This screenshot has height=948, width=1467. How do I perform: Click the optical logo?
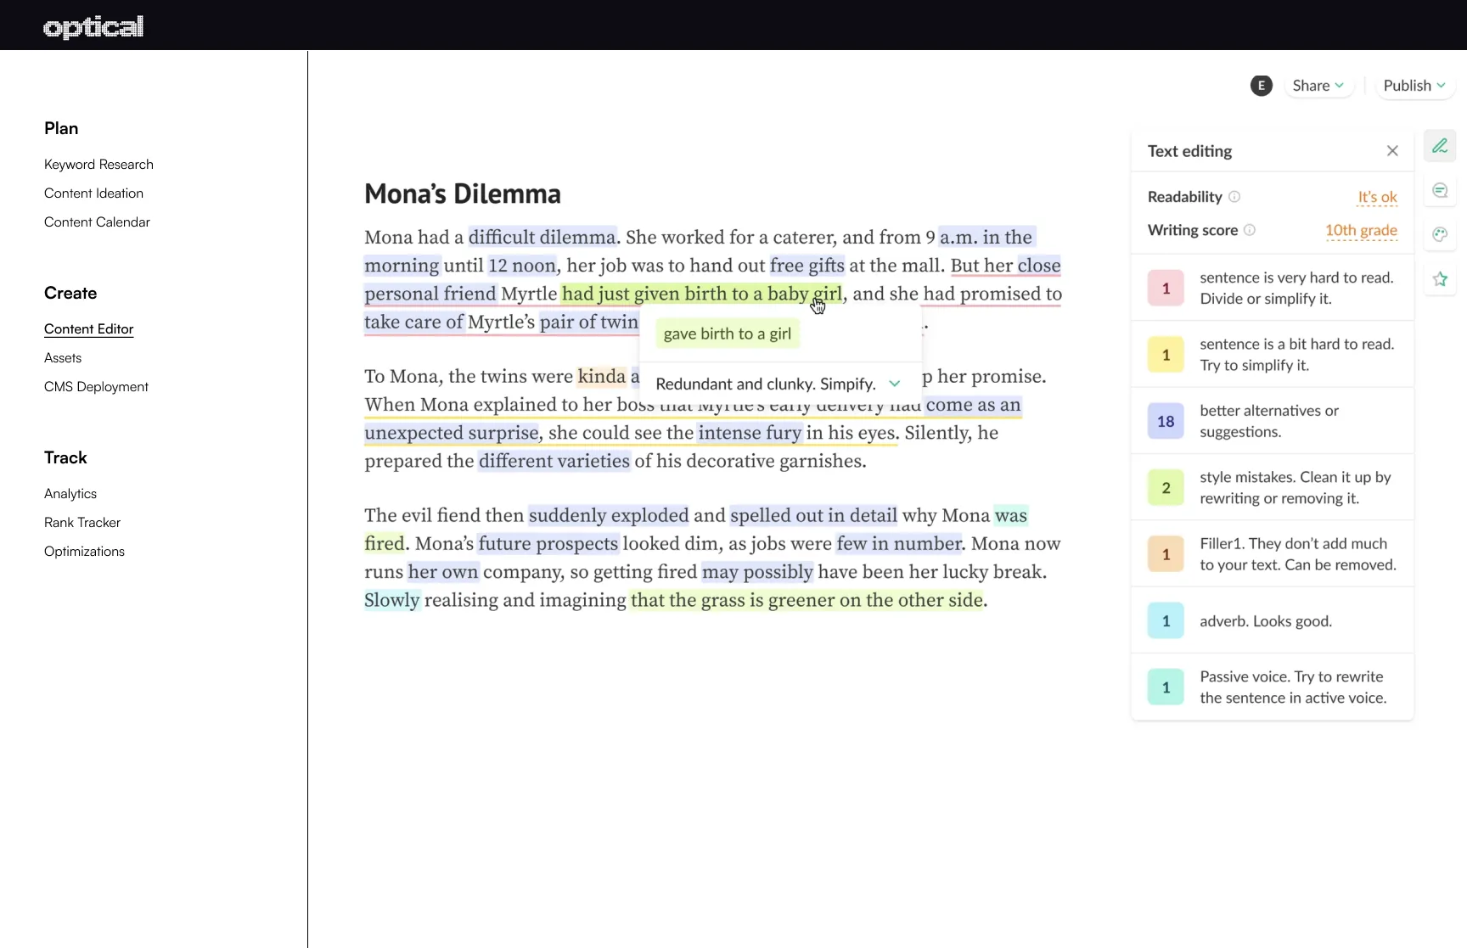pyautogui.click(x=93, y=27)
